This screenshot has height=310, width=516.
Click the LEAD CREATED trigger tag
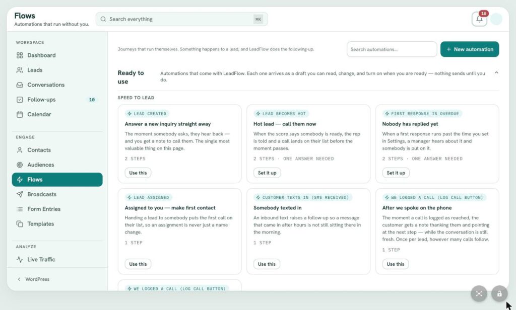coord(147,114)
